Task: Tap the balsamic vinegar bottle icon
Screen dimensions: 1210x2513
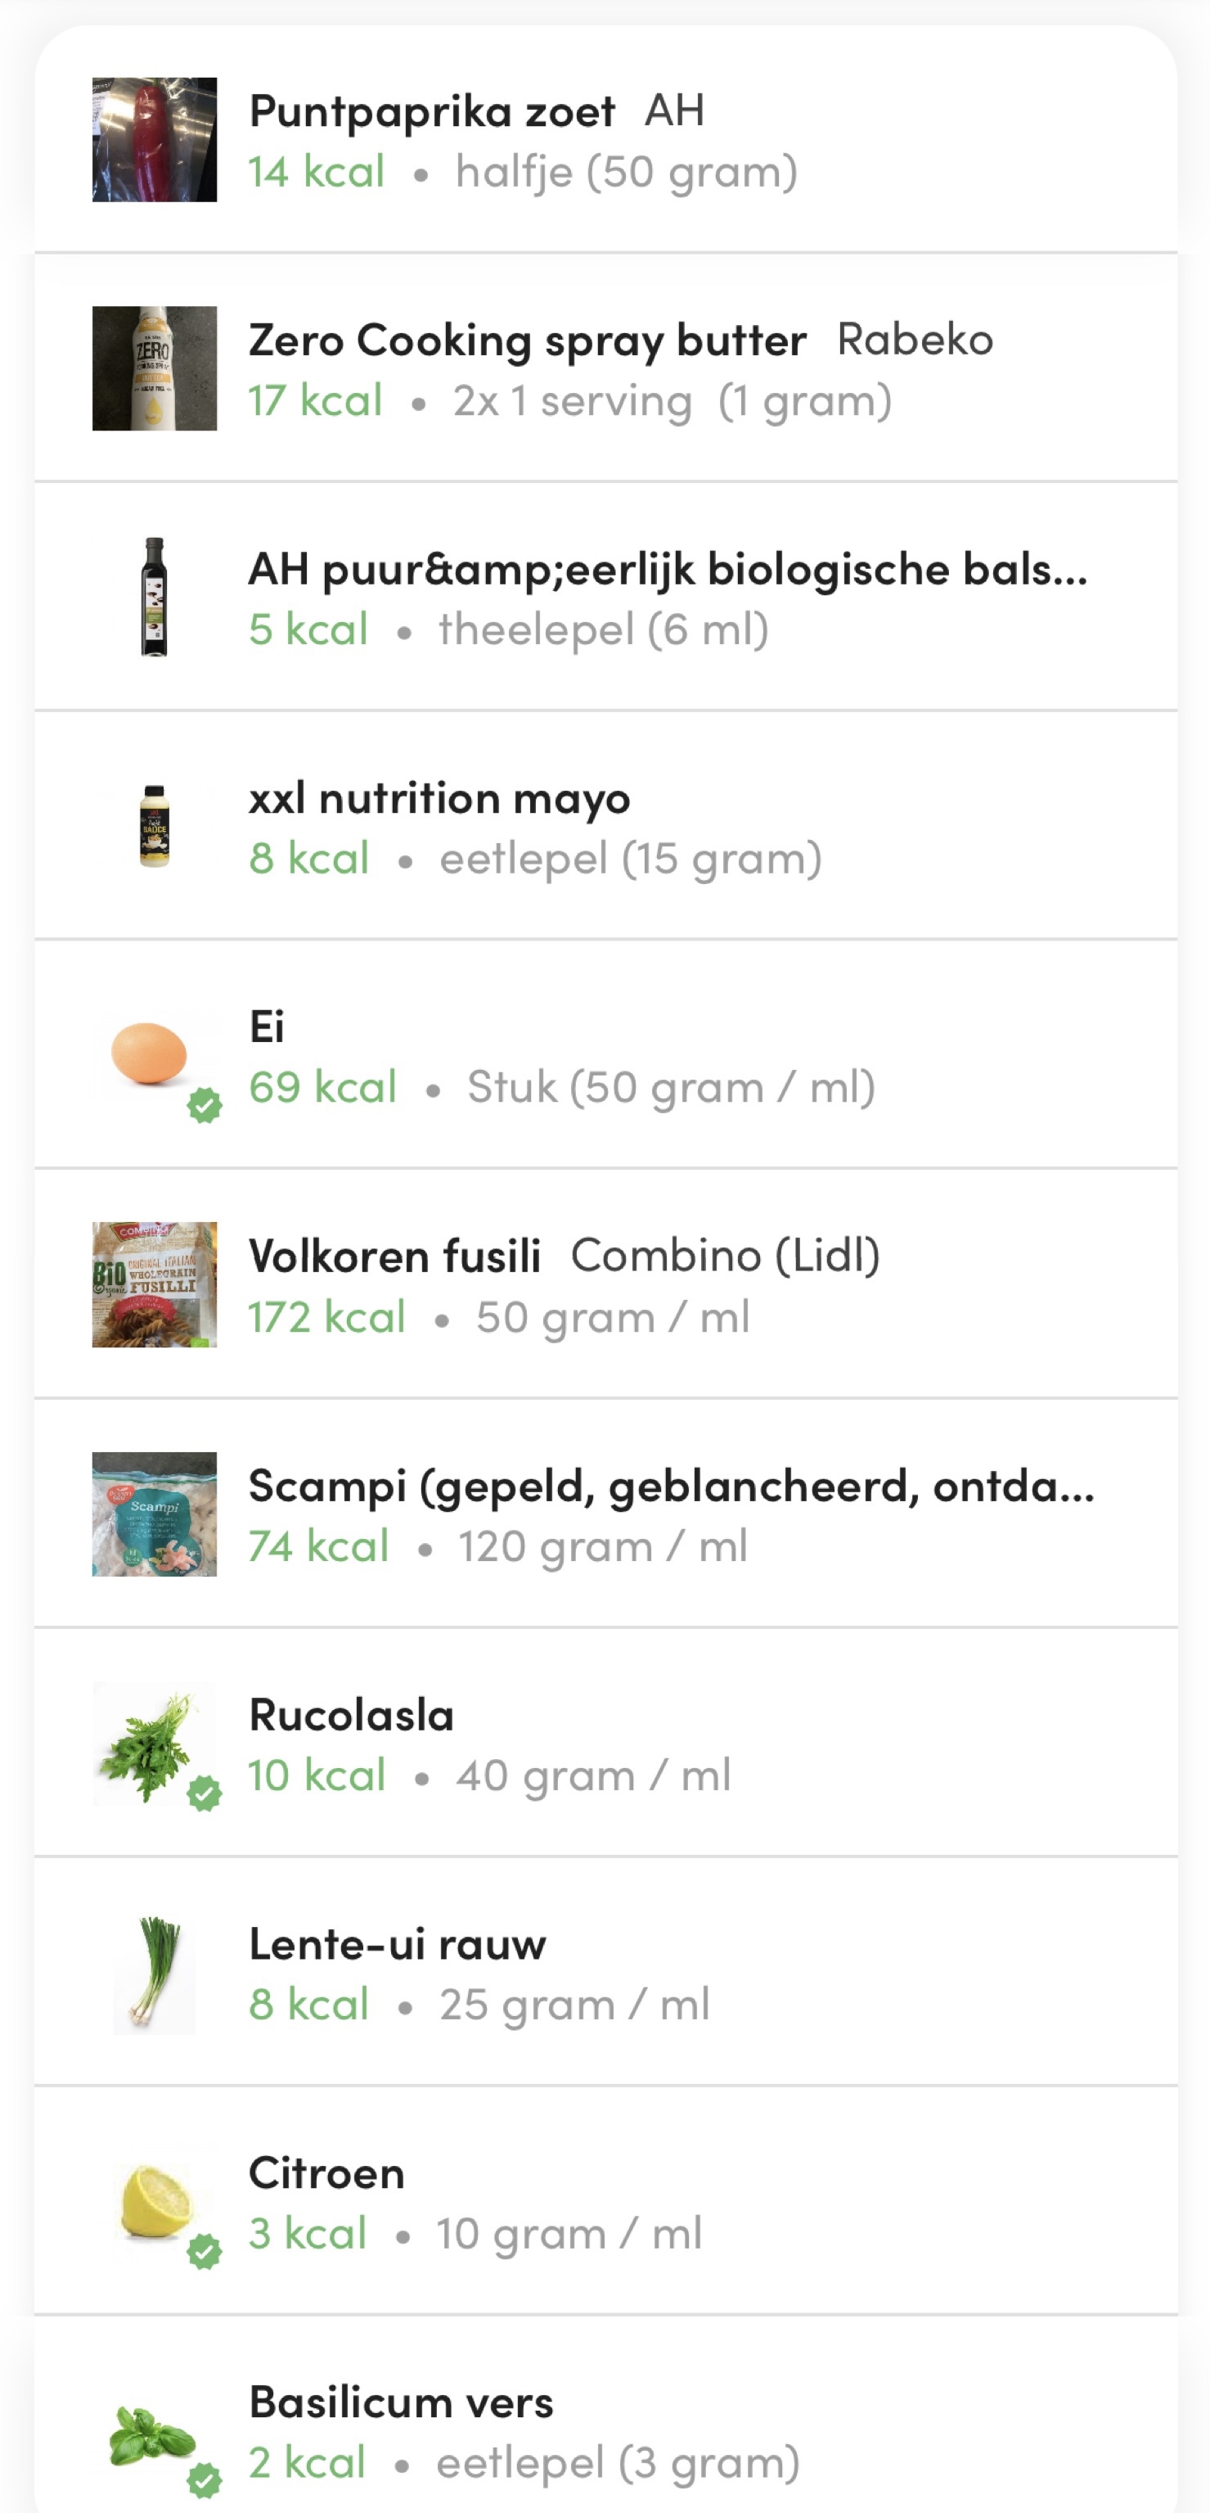Action: point(154,597)
